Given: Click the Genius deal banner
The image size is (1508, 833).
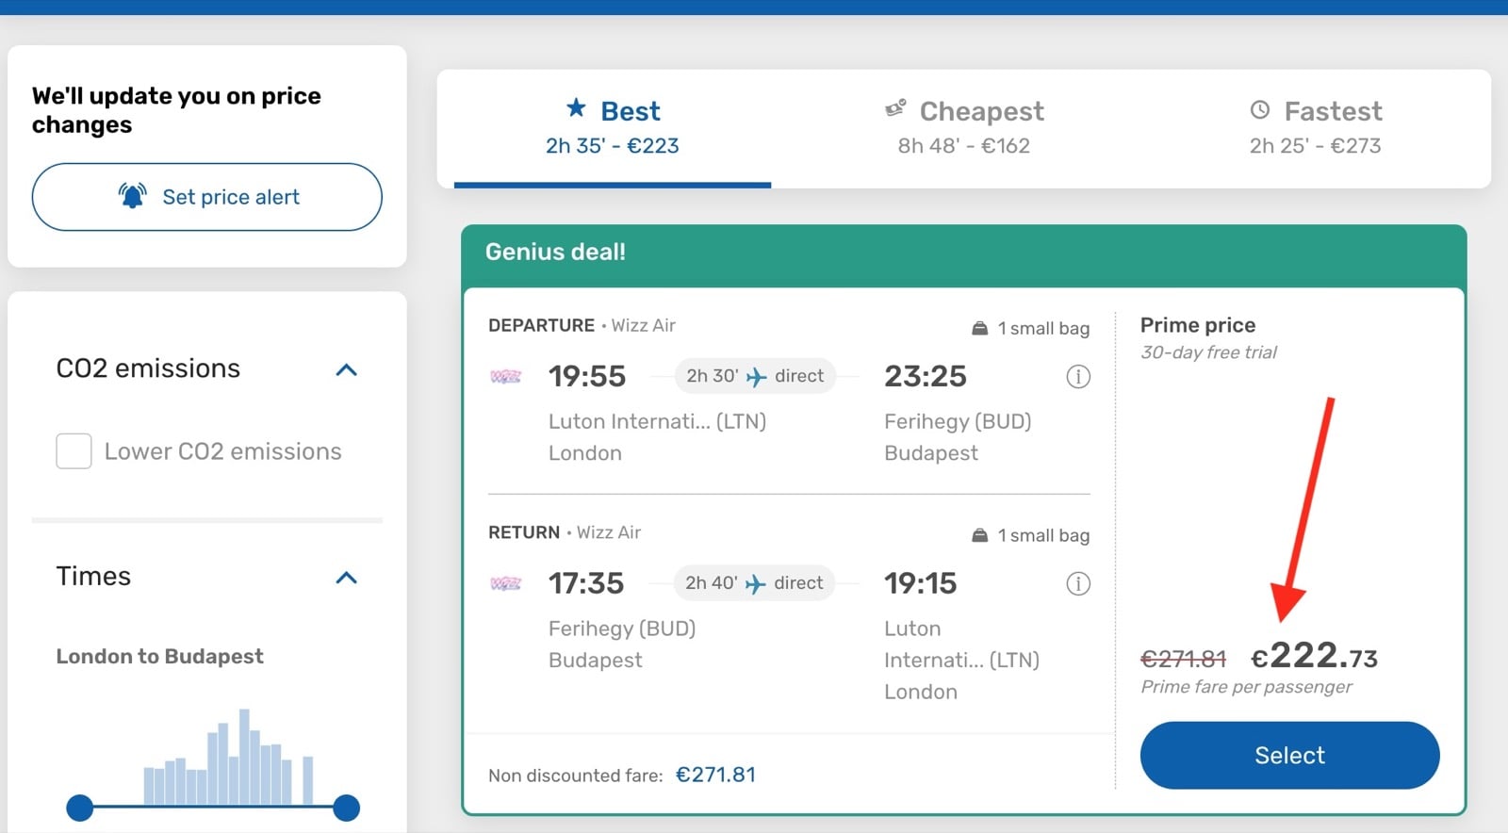Looking at the screenshot, I should point(964,253).
